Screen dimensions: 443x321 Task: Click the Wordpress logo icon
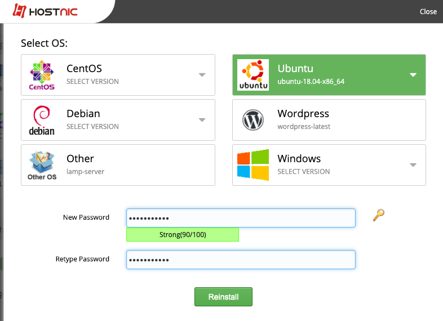pos(253,120)
